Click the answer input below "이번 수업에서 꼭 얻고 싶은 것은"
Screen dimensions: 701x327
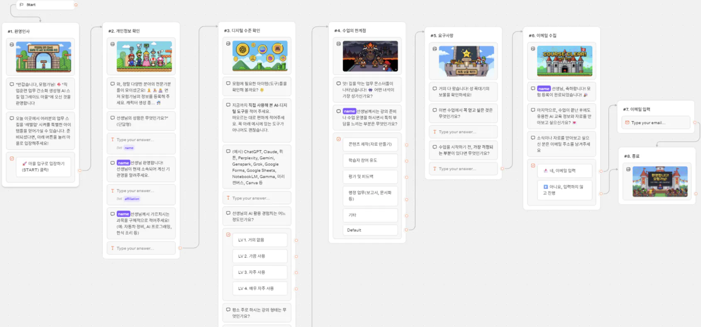coord(463,132)
